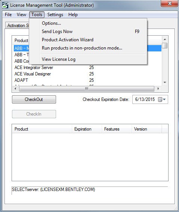179x212 pixels.
Task: Open View License Log
Action: pyautogui.click(x=88, y=59)
